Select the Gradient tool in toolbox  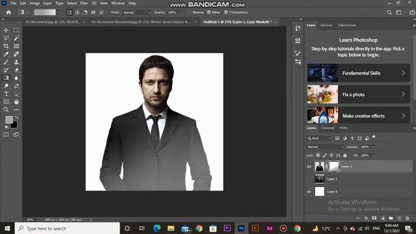tap(6, 78)
